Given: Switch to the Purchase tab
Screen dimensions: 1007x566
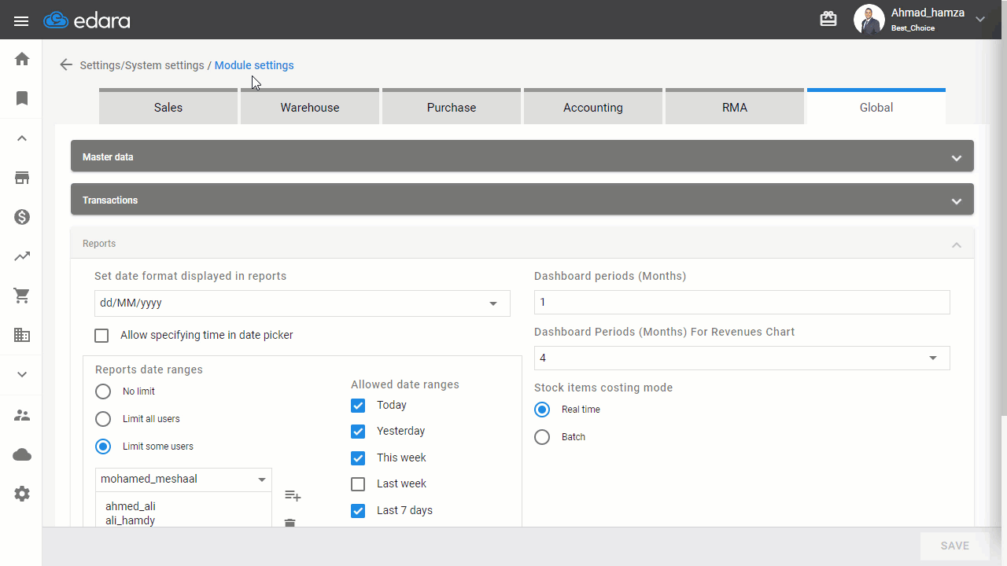Looking at the screenshot, I should [x=452, y=106].
